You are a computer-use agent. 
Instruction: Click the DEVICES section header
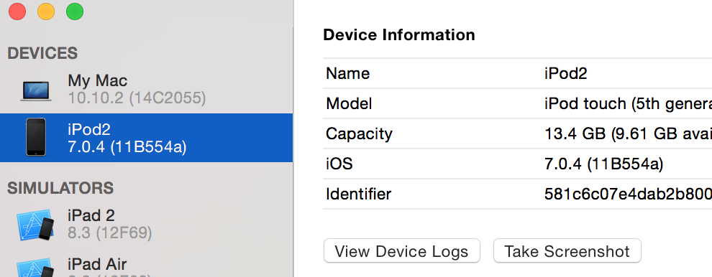point(42,53)
